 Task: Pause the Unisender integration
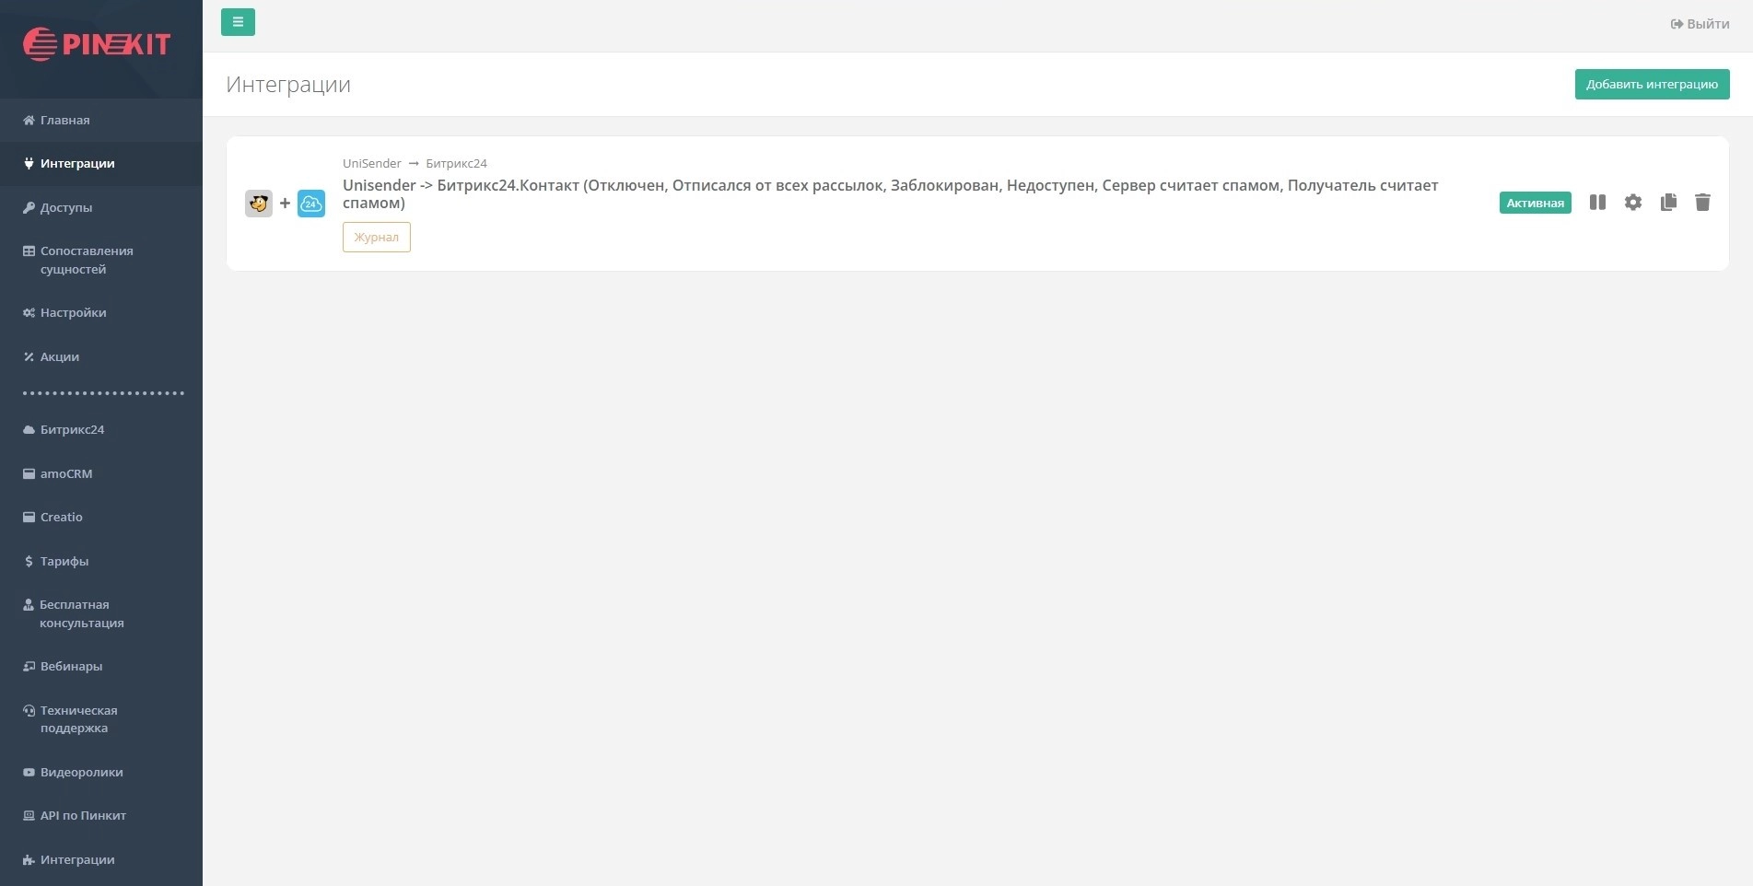pos(1597,203)
